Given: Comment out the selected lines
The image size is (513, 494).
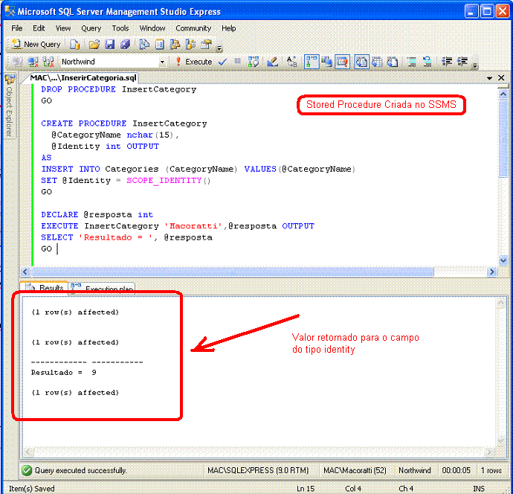Looking at the screenshot, I should (412, 62).
